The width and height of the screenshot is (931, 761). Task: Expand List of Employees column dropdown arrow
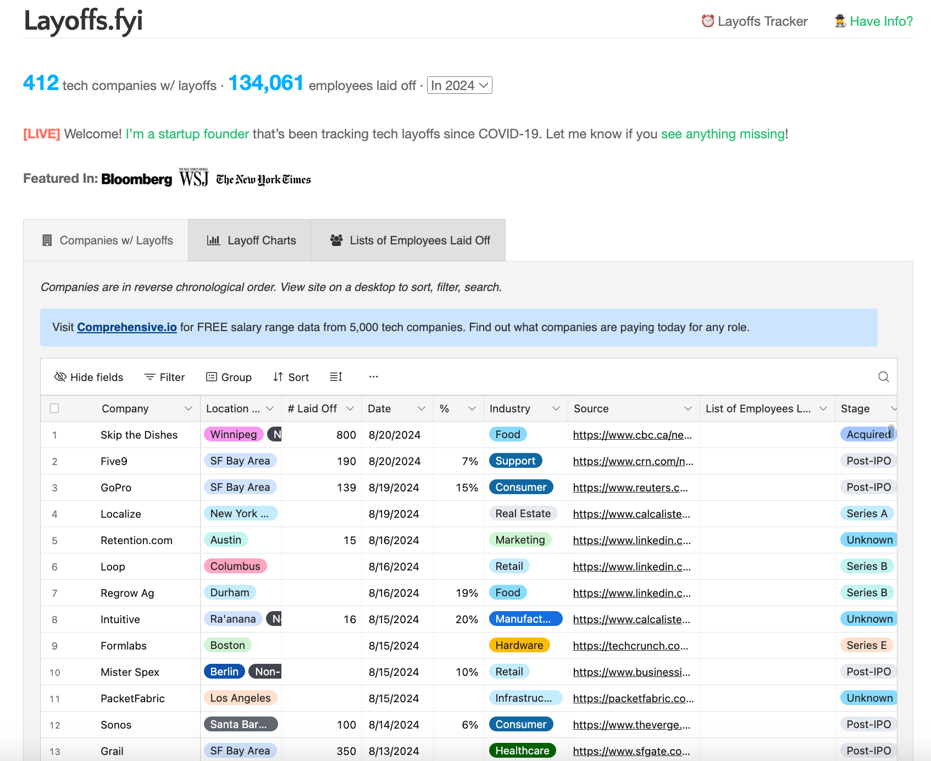point(823,409)
